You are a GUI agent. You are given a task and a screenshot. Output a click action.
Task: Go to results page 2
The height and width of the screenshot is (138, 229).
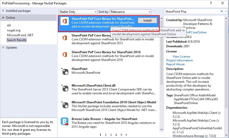(106, 135)
